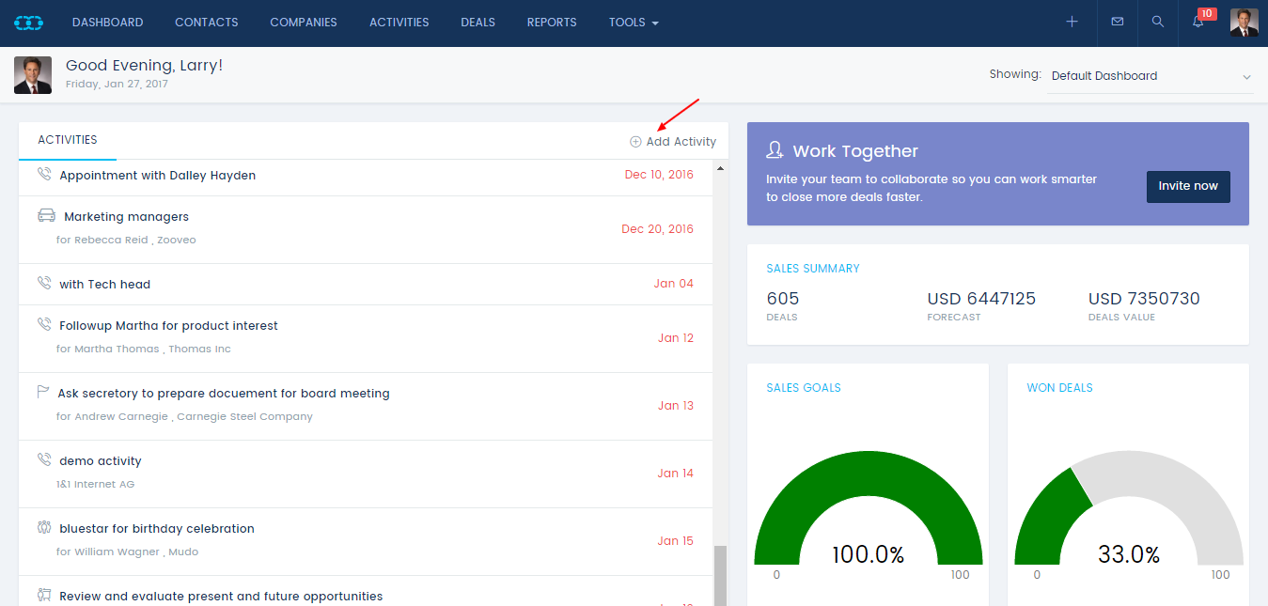Image resolution: width=1268 pixels, height=606 pixels.
Task: Click the 605 deals count
Action: [x=783, y=299]
